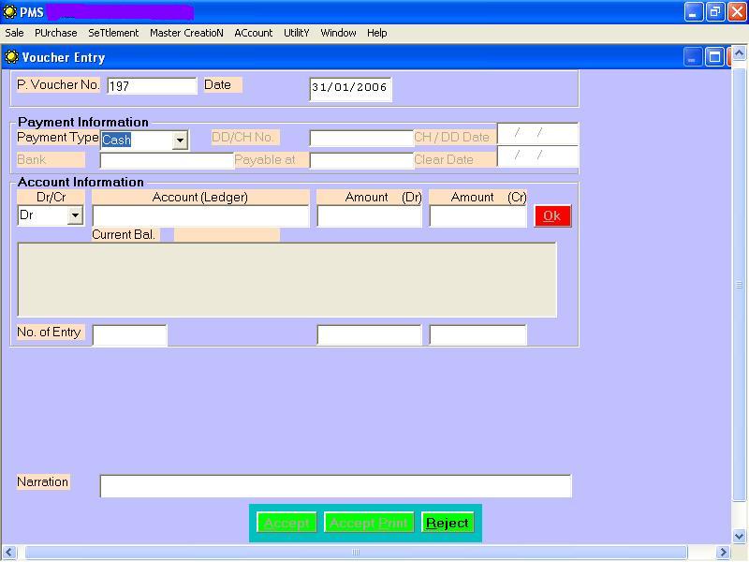Open the UtilitY menu
Image resolution: width=749 pixels, height=562 pixels.
(x=296, y=33)
